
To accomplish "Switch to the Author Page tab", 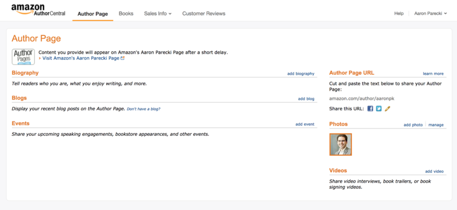I will click(93, 14).
